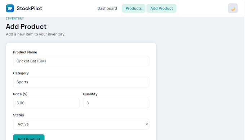Click the StockPilot brand name
This screenshot has height=140, width=245.
[29, 8]
